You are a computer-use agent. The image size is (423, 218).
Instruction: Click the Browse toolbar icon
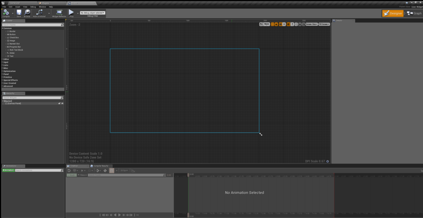click(27, 13)
